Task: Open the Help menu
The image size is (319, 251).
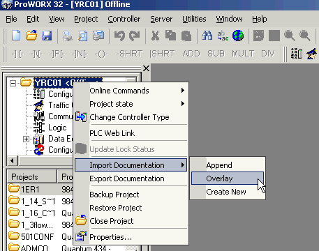Action: coord(260,19)
